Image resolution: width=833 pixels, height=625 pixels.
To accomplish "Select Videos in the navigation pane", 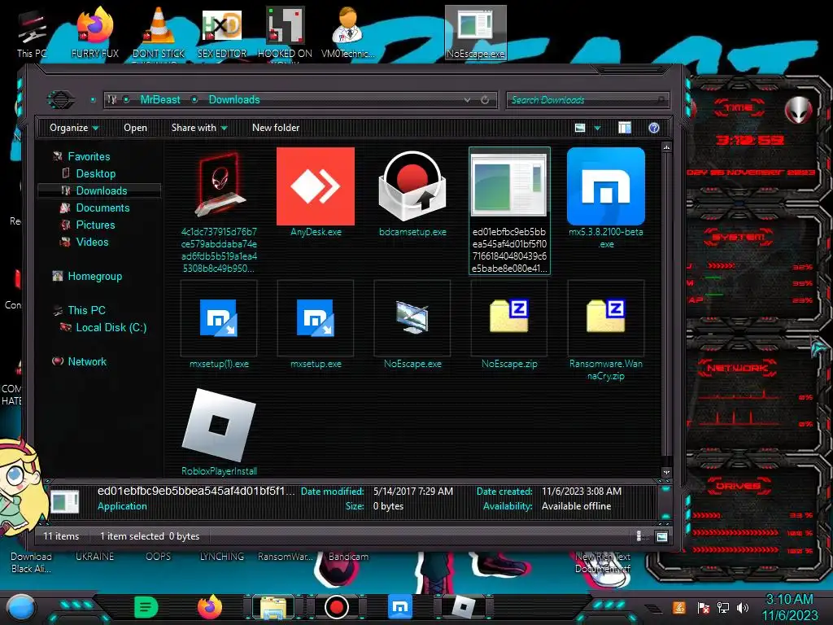I will [x=92, y=242].
